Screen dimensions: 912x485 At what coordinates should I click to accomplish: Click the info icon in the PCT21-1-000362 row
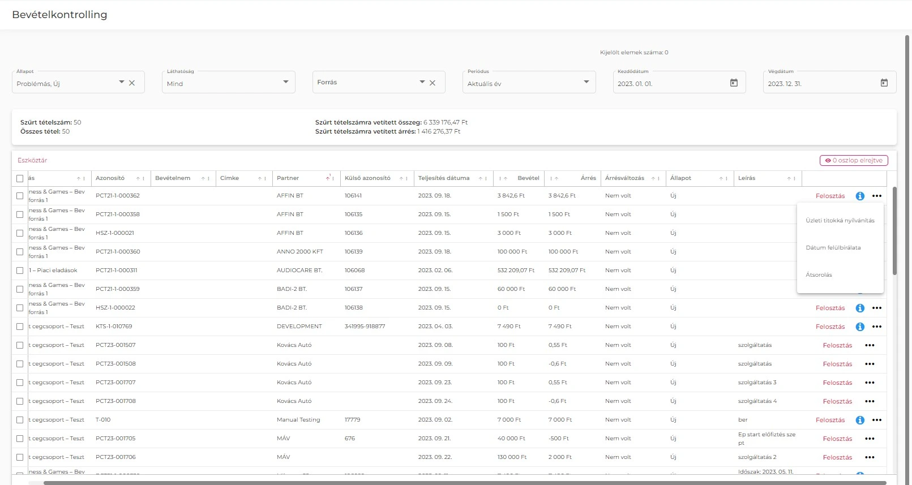pos(860,196)
